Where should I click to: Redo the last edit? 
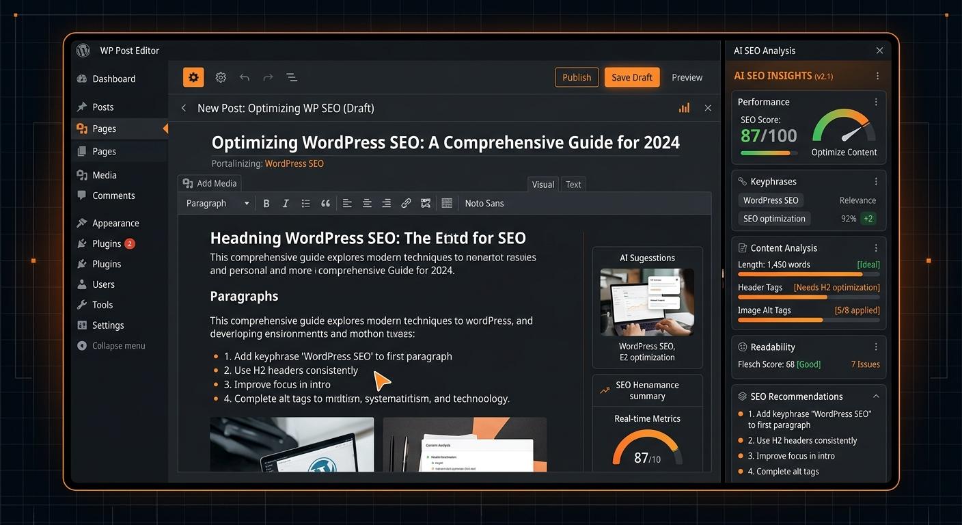coord(268,77)
